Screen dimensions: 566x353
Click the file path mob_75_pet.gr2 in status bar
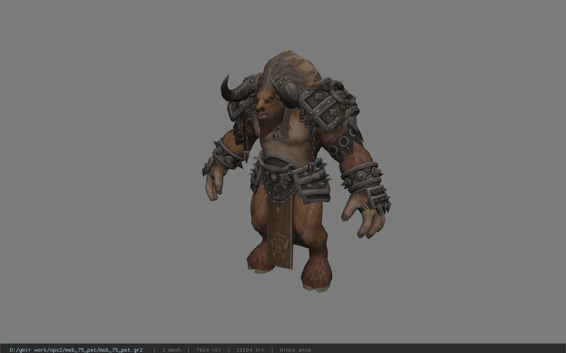(76, 350)
